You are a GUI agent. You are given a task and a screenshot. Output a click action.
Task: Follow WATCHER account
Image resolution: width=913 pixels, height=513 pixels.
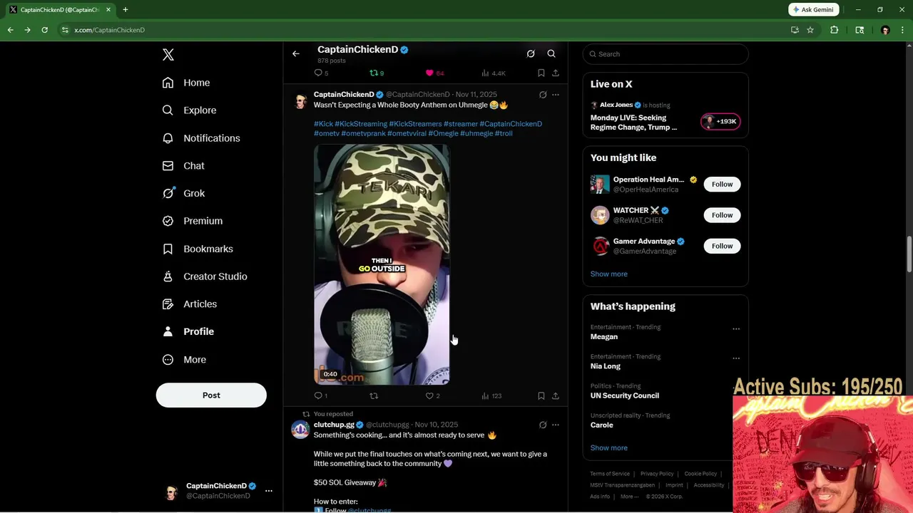click(x=722, y=215)
